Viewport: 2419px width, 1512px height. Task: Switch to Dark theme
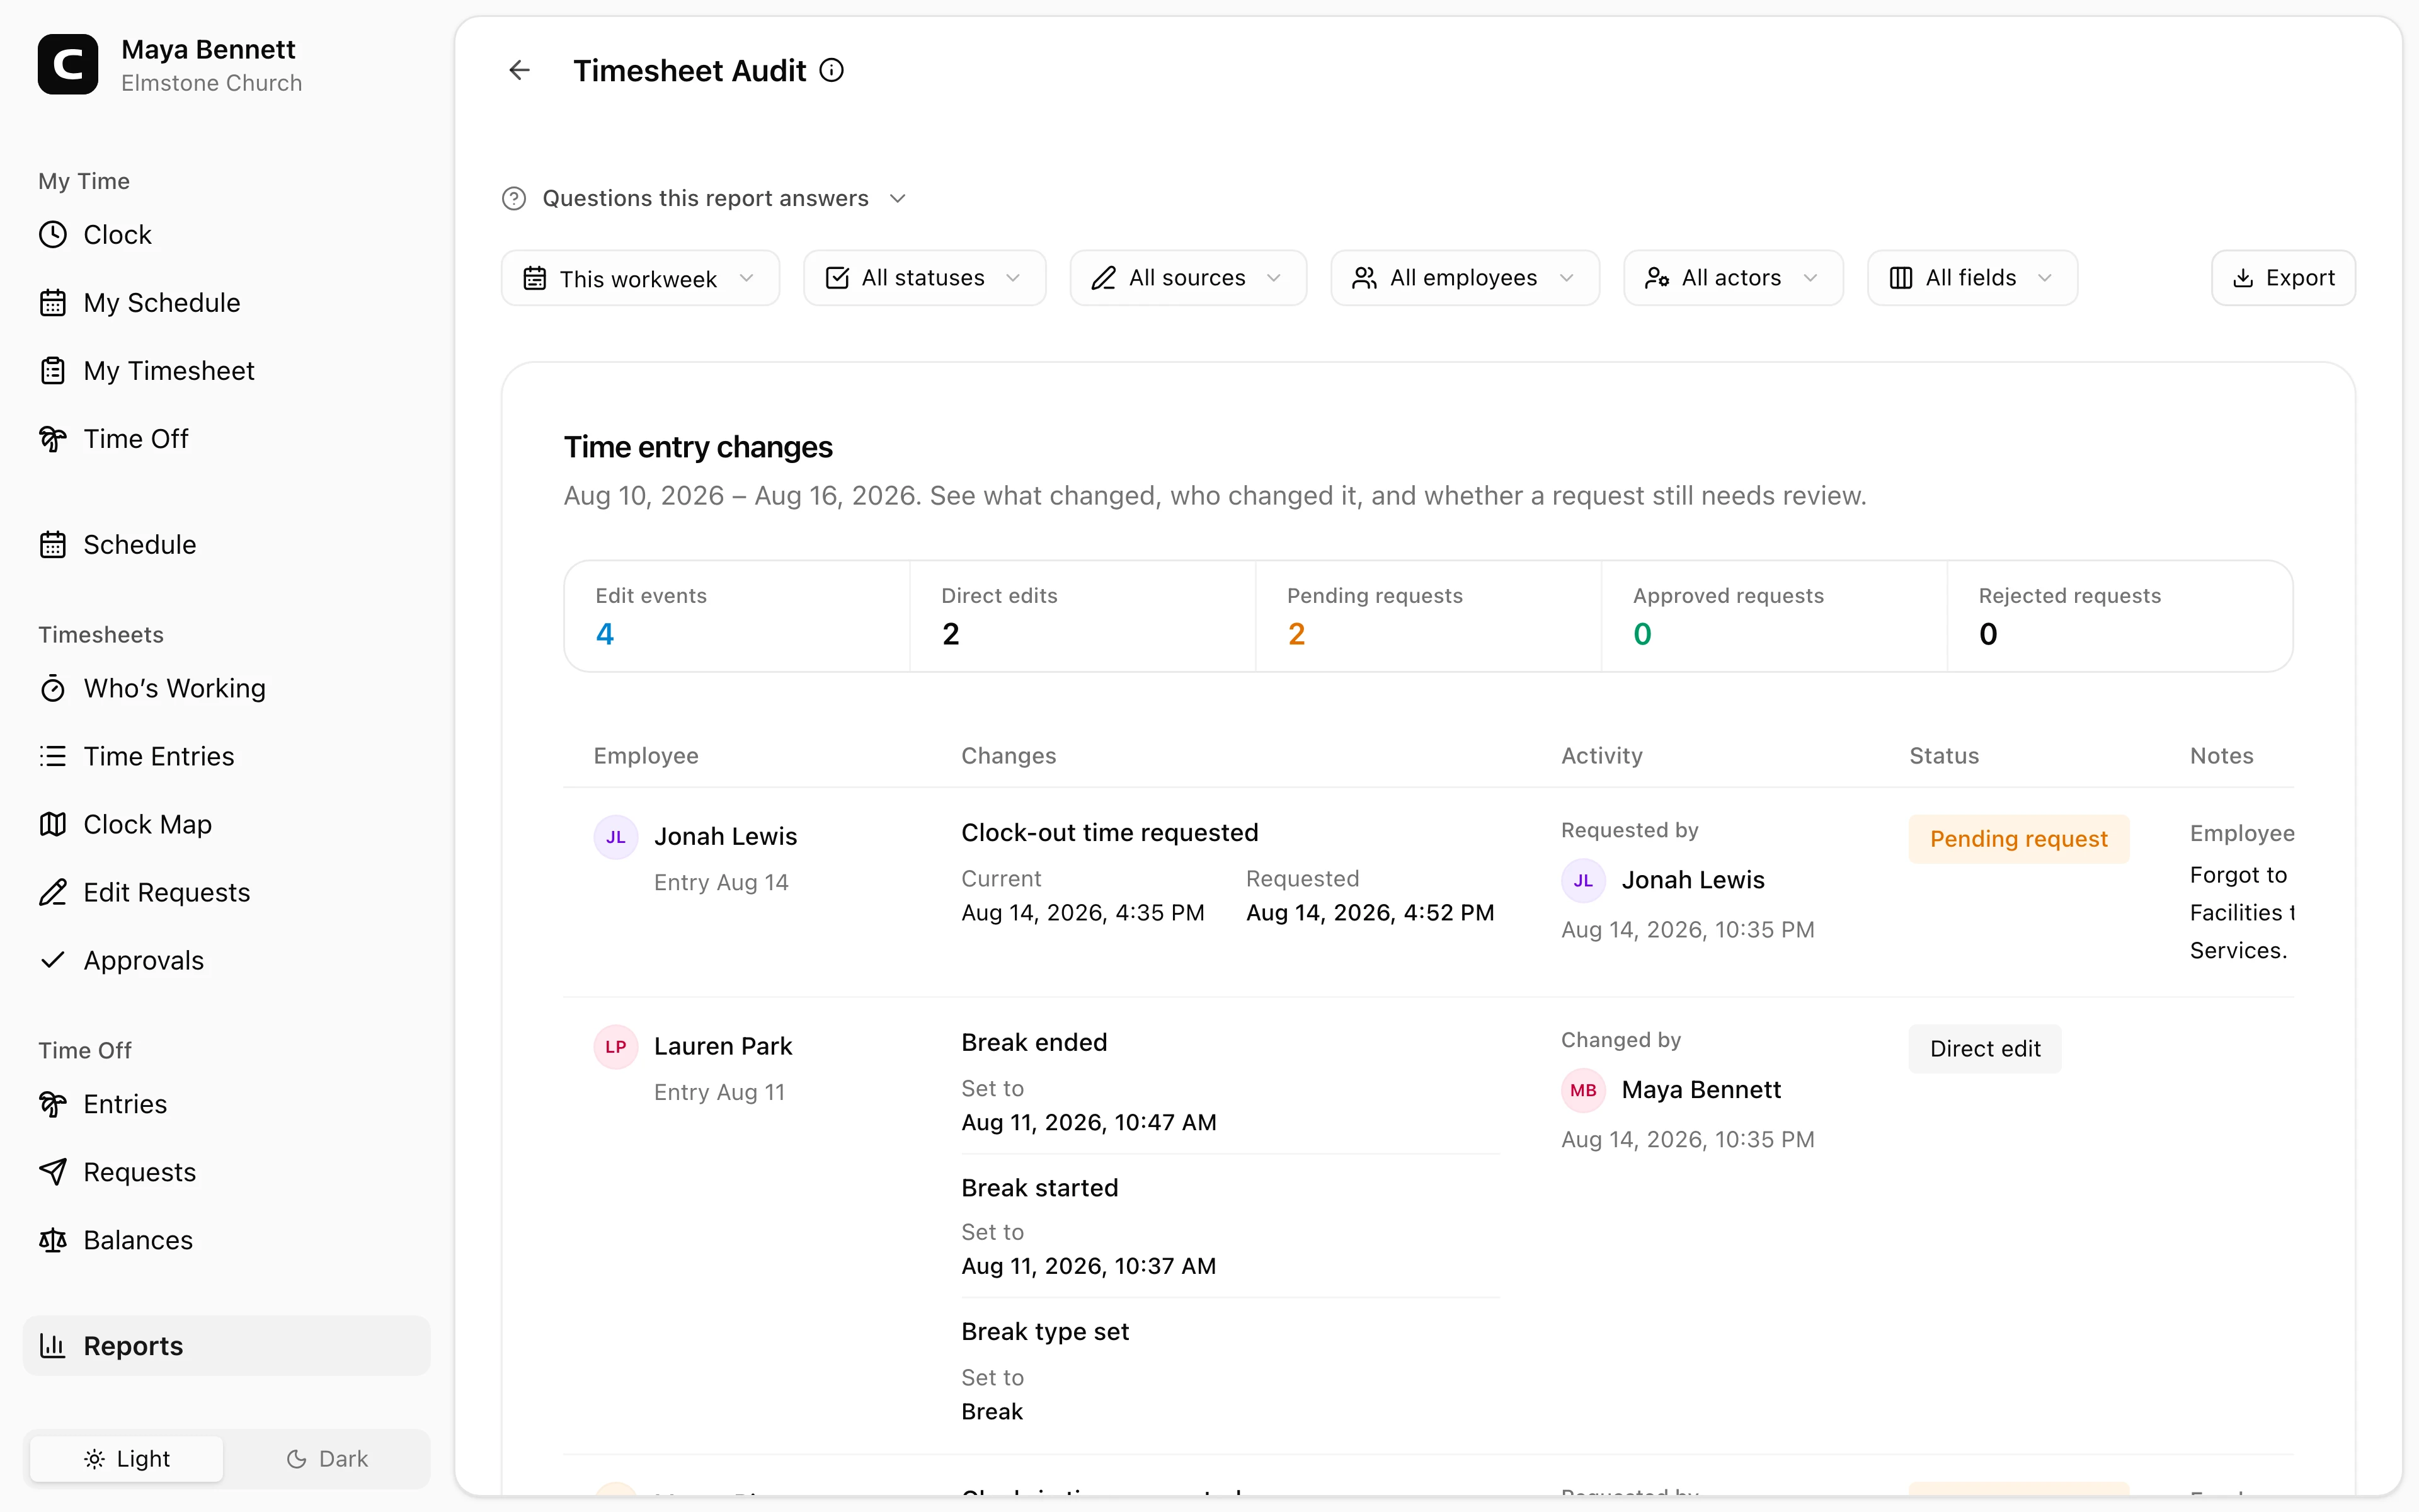click(327, 1459)
